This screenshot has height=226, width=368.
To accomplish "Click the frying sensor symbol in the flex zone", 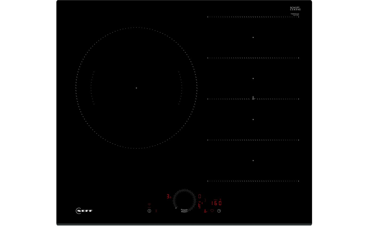I will (x=253, y=98).
